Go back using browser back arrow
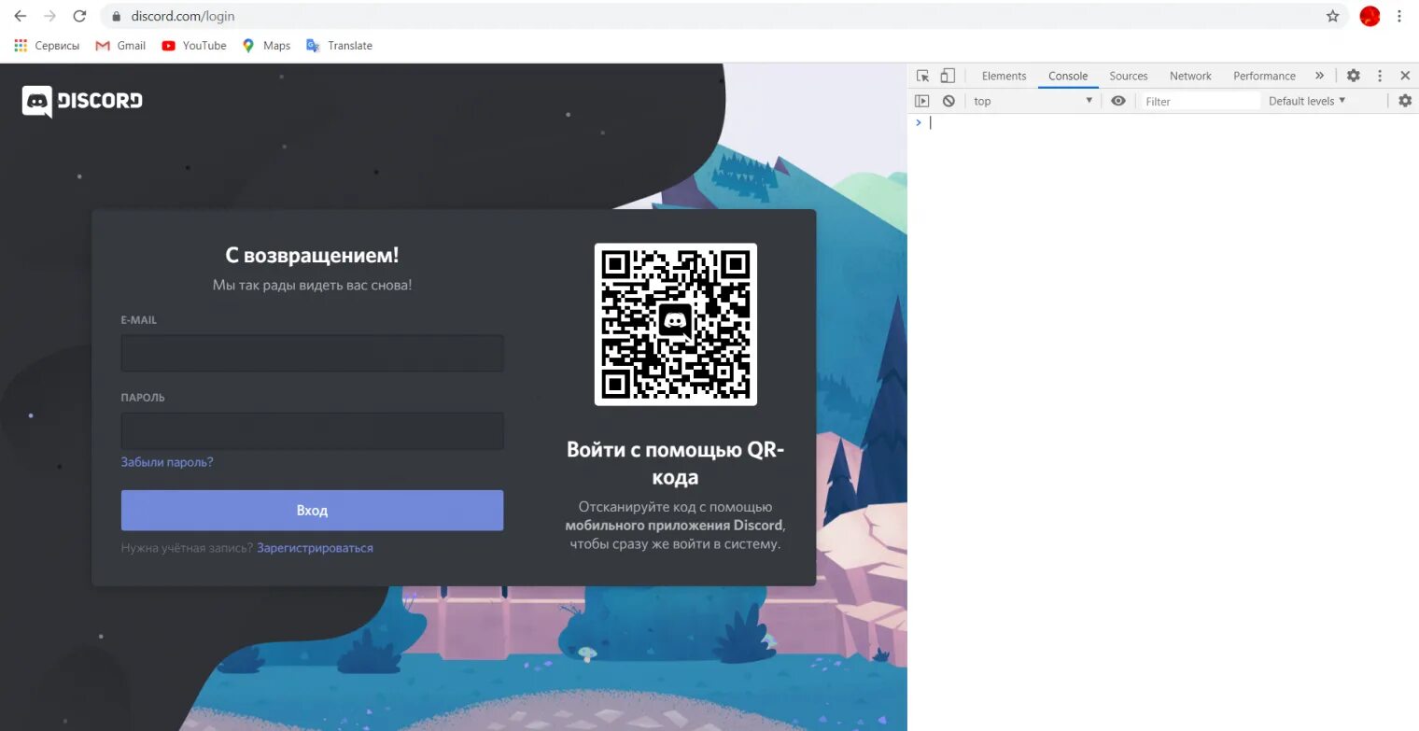Screen dimensions: 1419x731 20,16
